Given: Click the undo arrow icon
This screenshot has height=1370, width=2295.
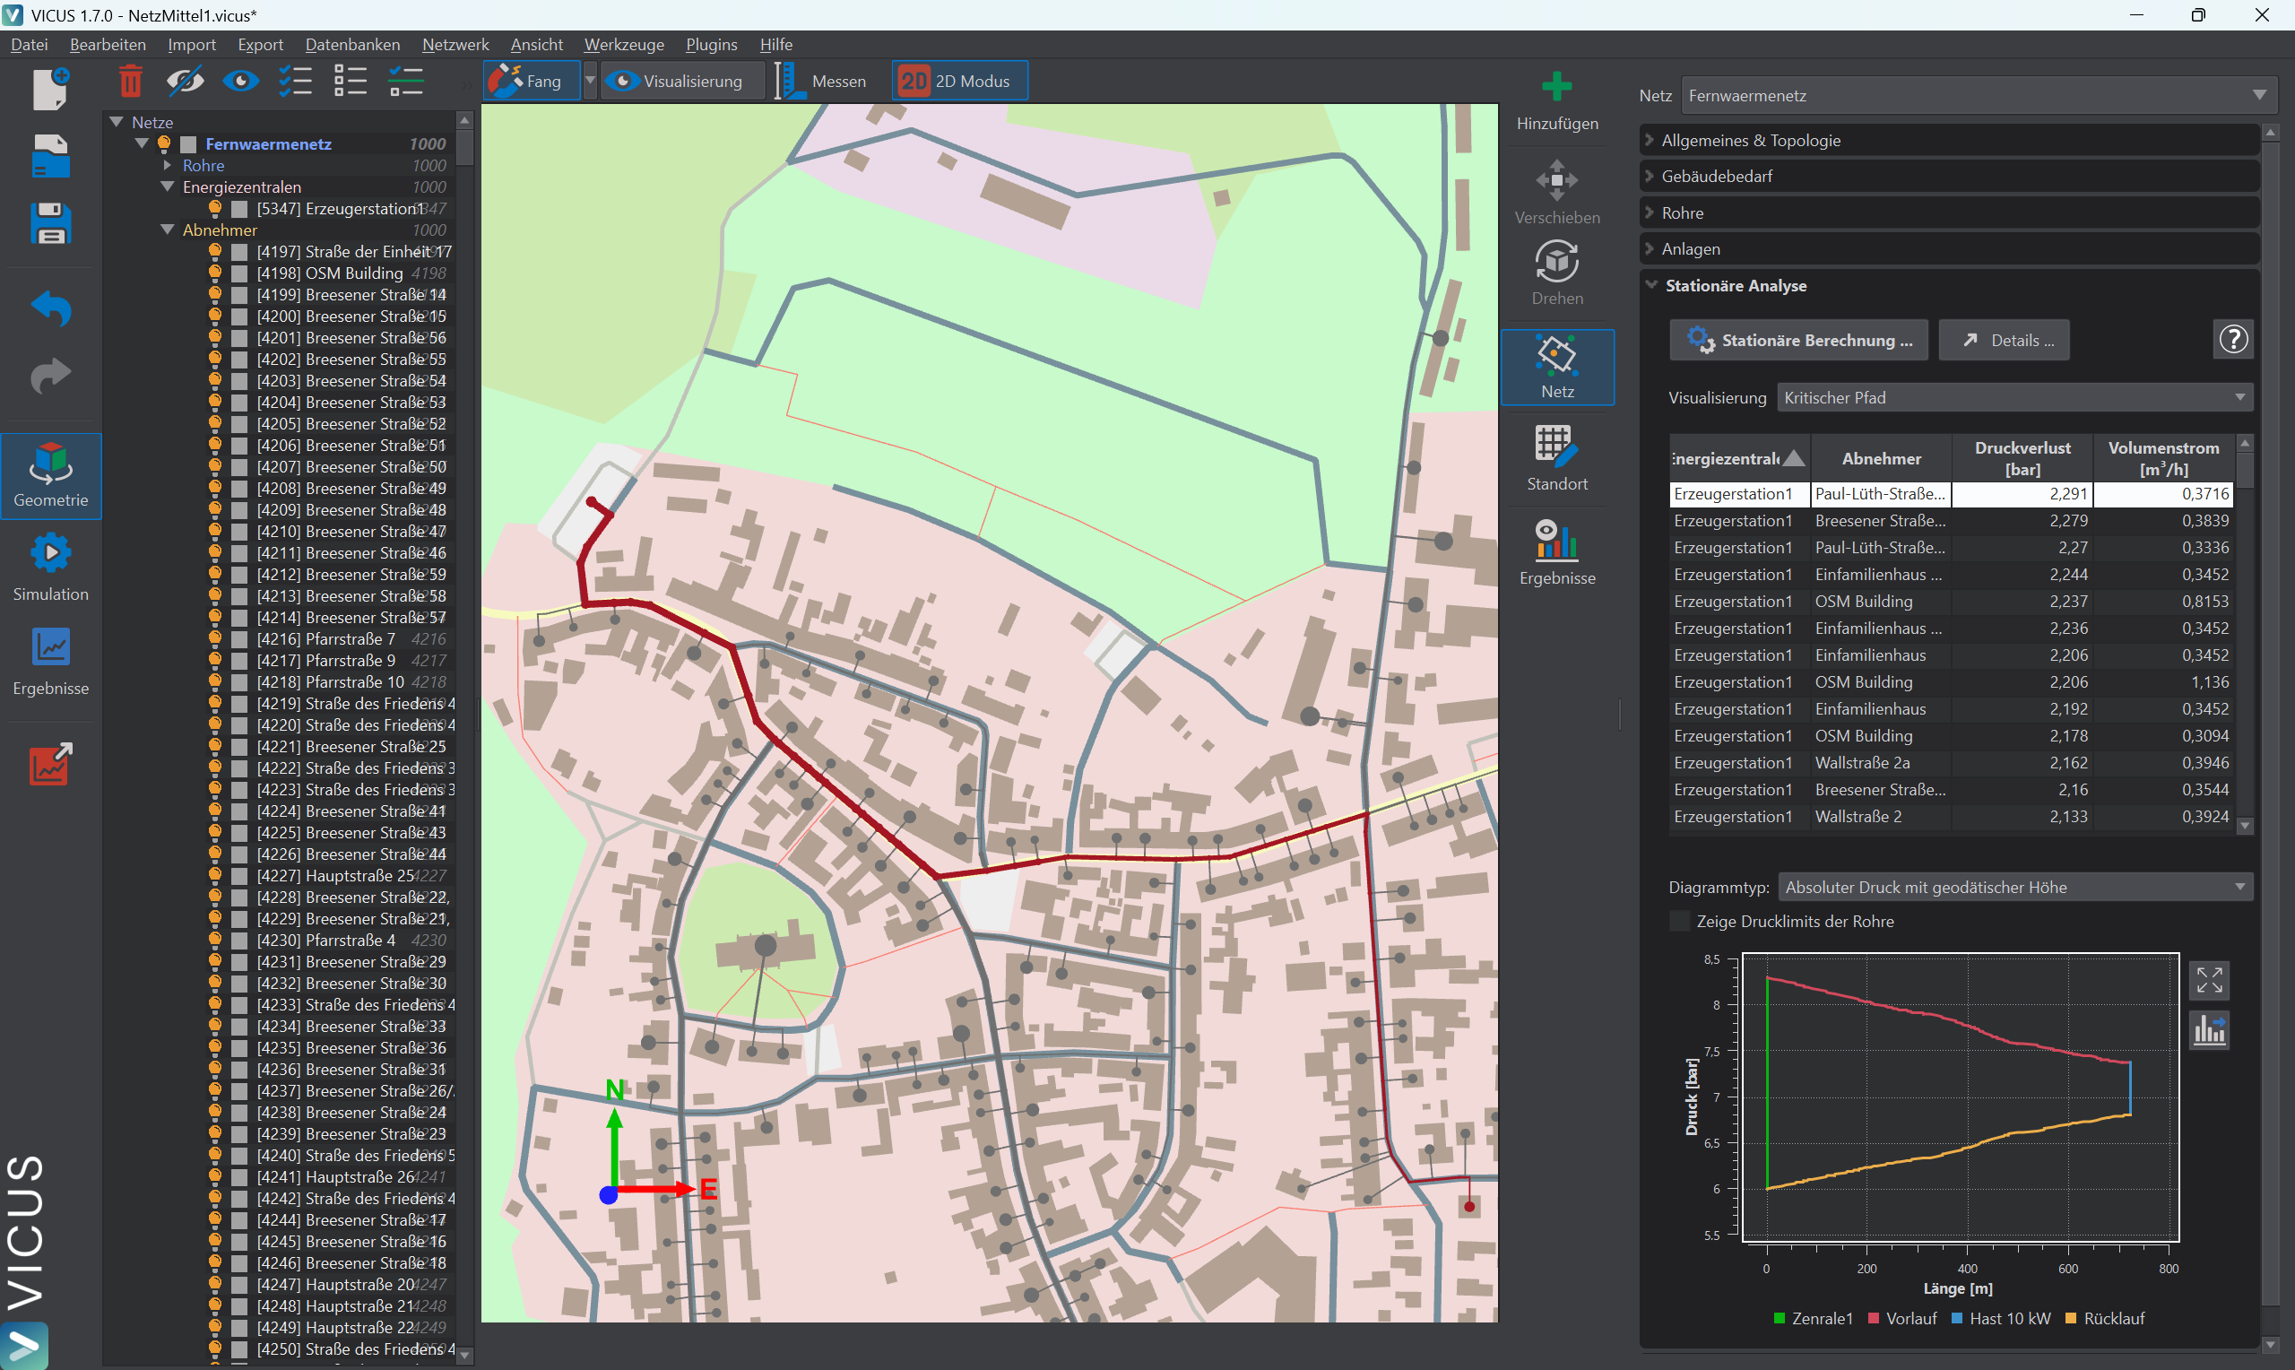Looking at the screenshot, I should coord(51,308).
